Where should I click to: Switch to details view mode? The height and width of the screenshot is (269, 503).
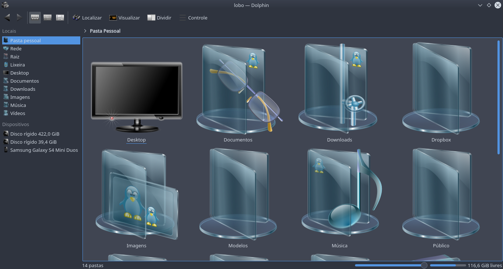click(60, 17)
